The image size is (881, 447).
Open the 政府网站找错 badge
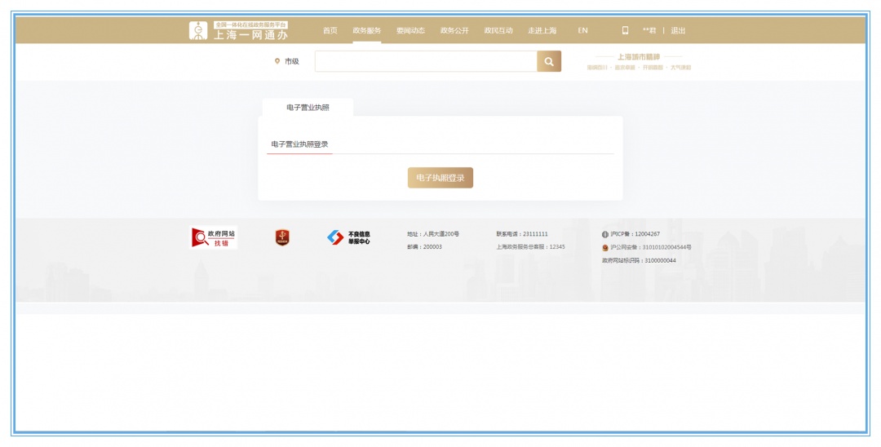(x=214, y=237)
